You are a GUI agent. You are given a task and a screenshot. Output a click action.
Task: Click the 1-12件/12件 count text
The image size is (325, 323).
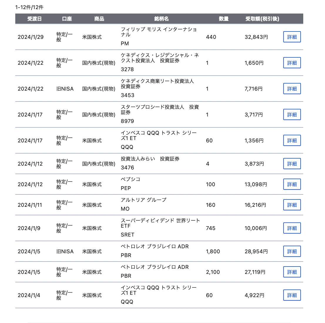(x=29, y=7)
